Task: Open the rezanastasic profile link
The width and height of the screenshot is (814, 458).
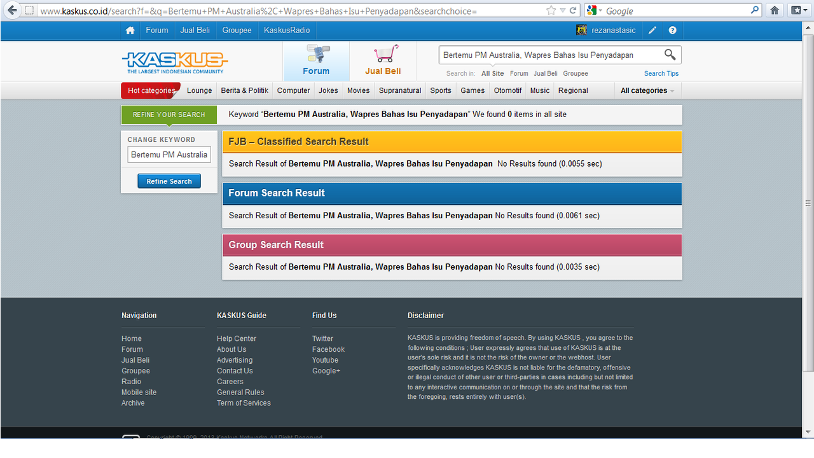Action: point(614,30)
